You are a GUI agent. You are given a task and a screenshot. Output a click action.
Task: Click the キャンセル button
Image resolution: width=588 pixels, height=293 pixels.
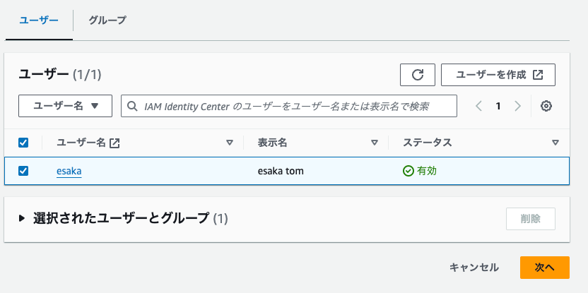tap(474, 268)
